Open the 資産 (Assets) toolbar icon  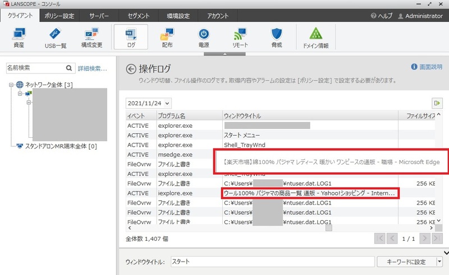coord(19,38)
